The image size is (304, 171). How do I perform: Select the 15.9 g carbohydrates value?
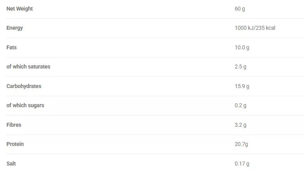[x=242, y=86]
